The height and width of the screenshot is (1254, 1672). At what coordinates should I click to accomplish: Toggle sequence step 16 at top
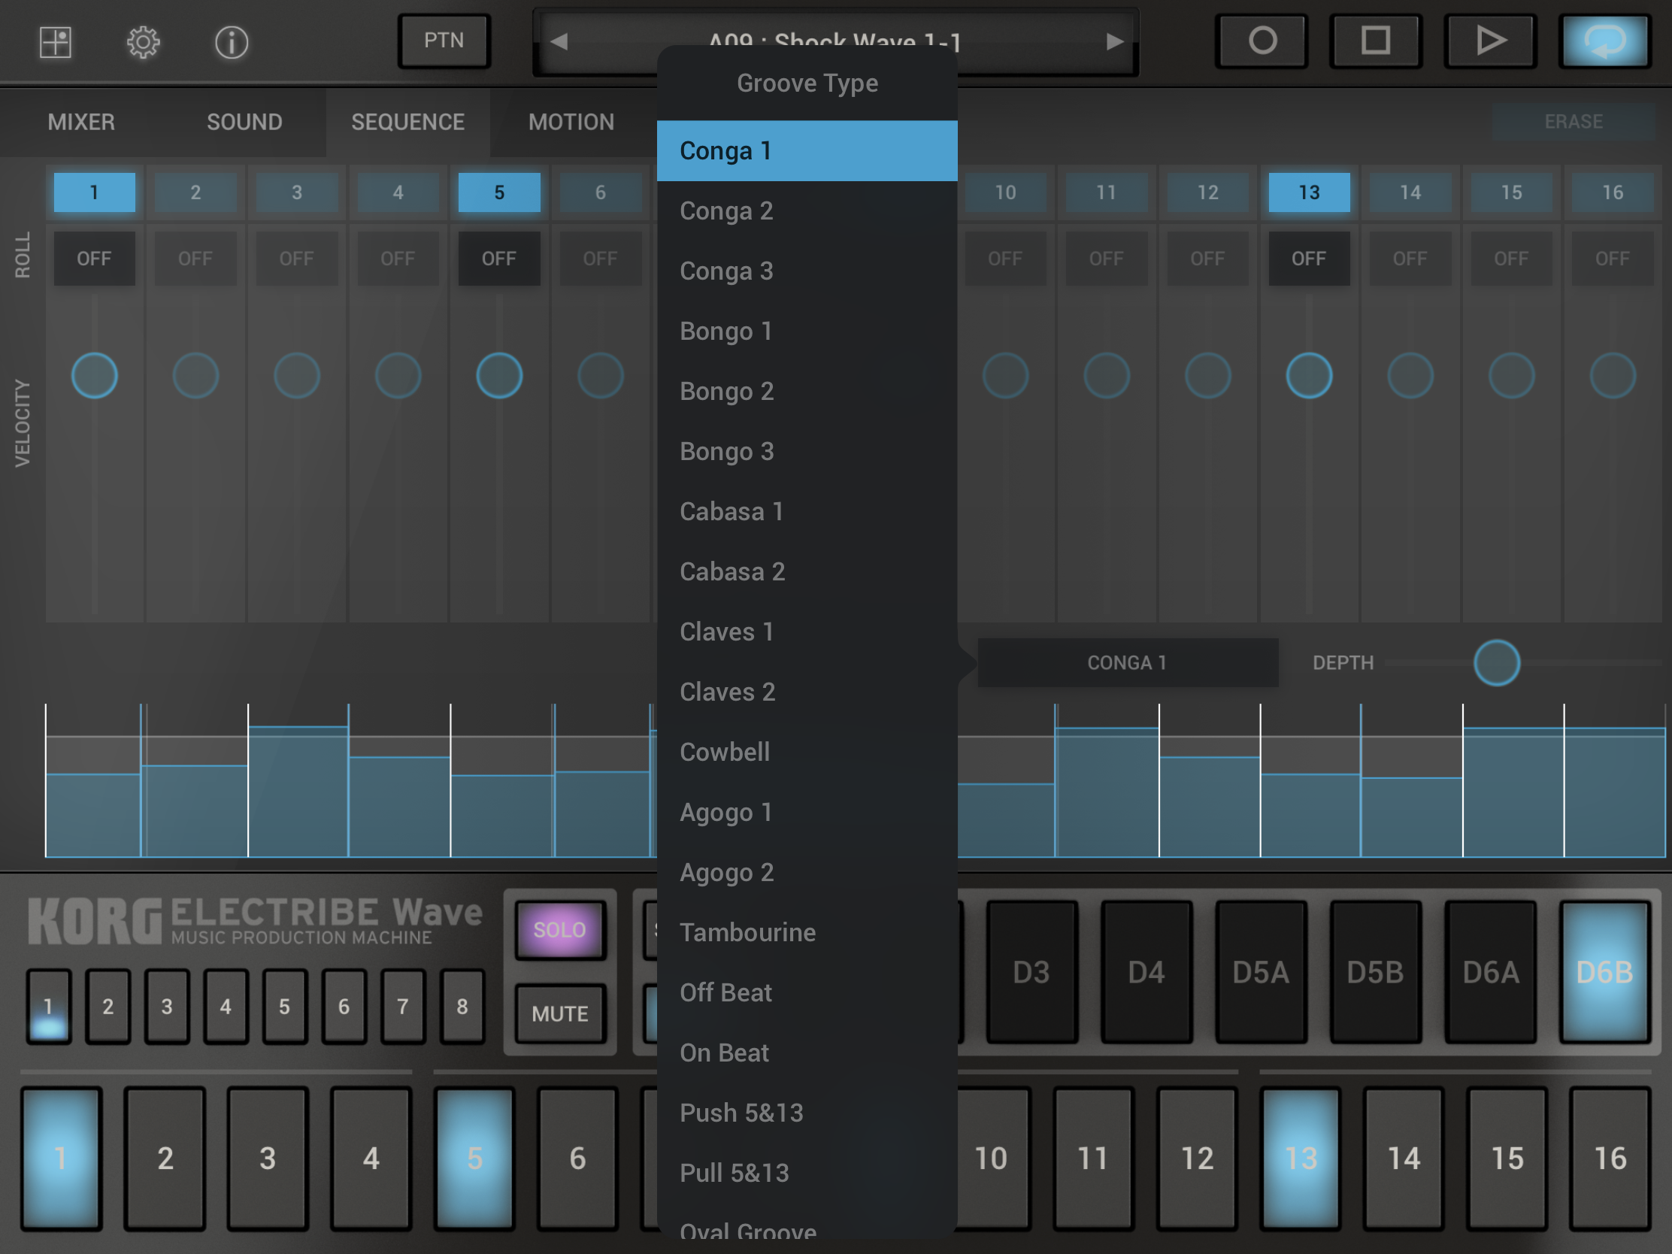[1613, 192]
